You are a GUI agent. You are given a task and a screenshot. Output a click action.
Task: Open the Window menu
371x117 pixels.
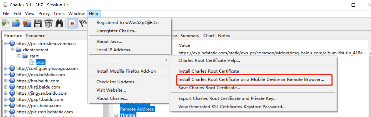(x=76, y=14)
